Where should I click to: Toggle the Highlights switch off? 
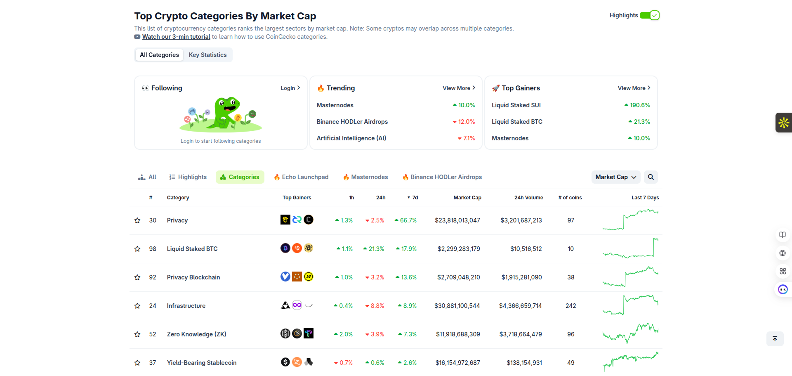point(650,15)
